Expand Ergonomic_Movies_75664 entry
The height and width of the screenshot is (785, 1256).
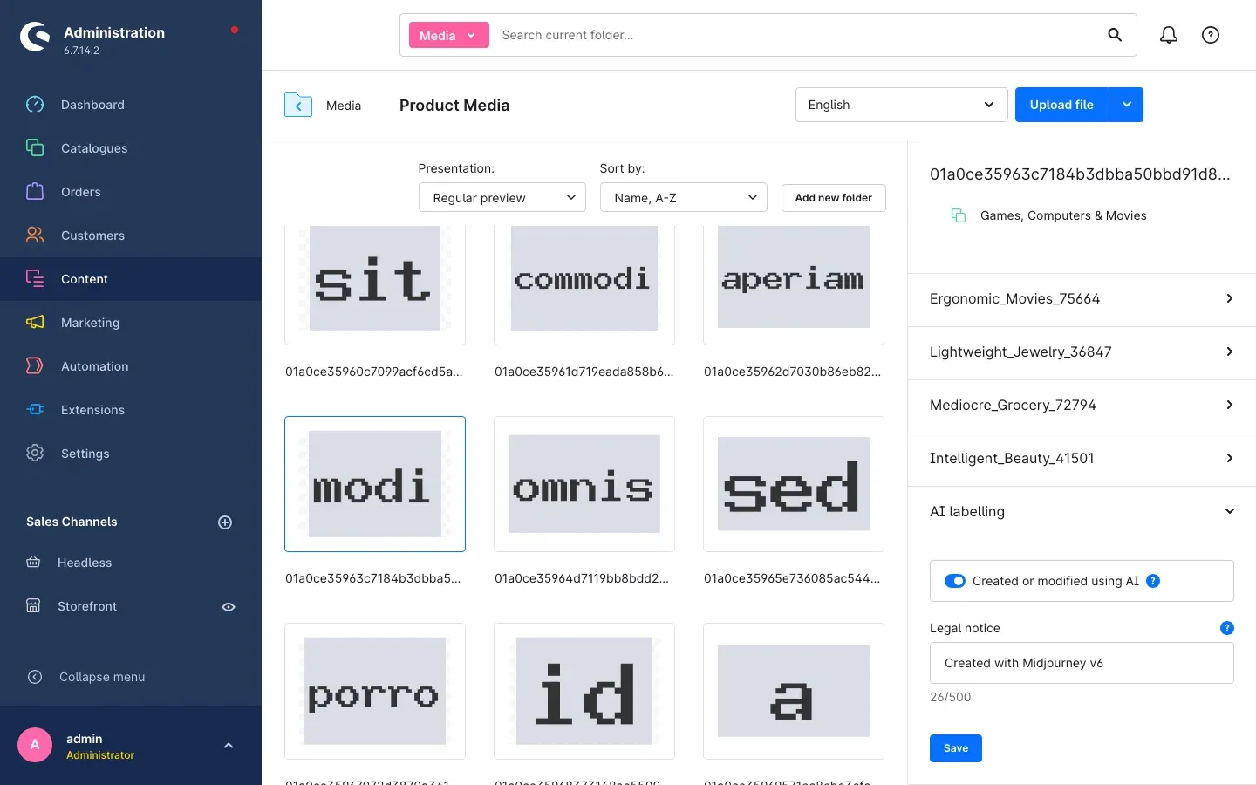click(1082, 299)
